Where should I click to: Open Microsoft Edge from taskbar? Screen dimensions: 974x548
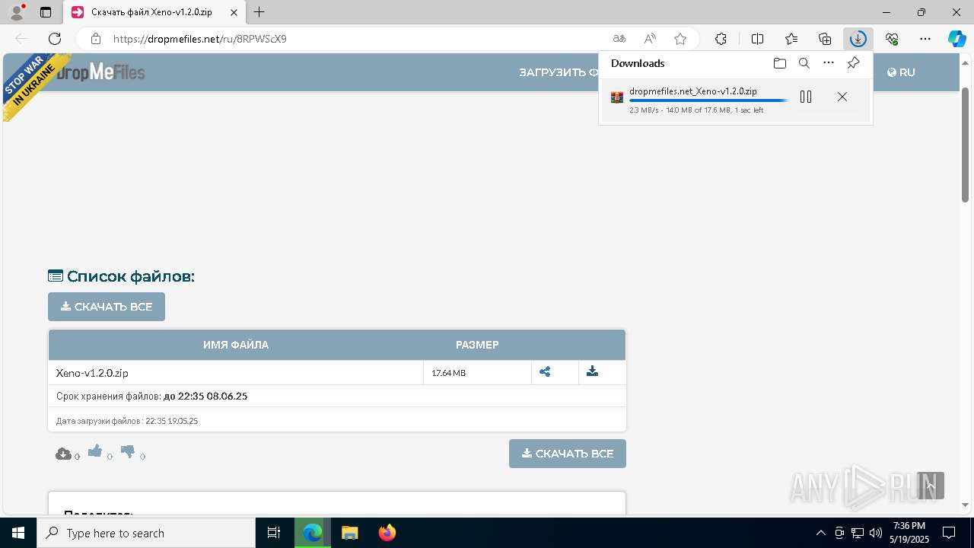[x=313, y=533]
